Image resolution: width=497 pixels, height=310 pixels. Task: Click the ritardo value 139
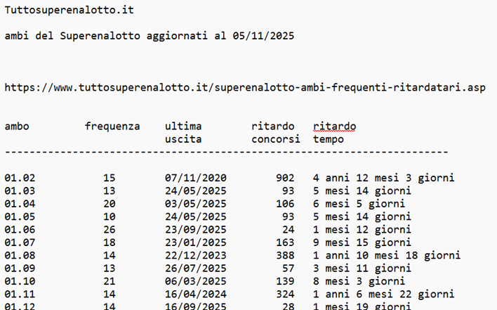[285, 280]
